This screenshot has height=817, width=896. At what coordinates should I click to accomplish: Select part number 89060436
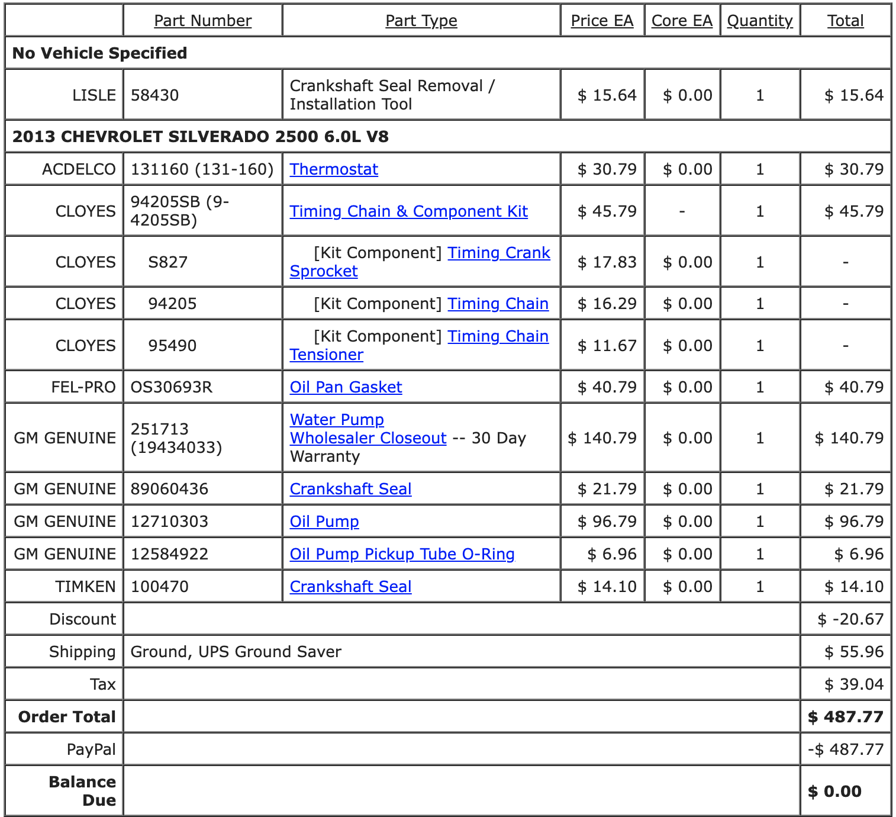[169, 489]
